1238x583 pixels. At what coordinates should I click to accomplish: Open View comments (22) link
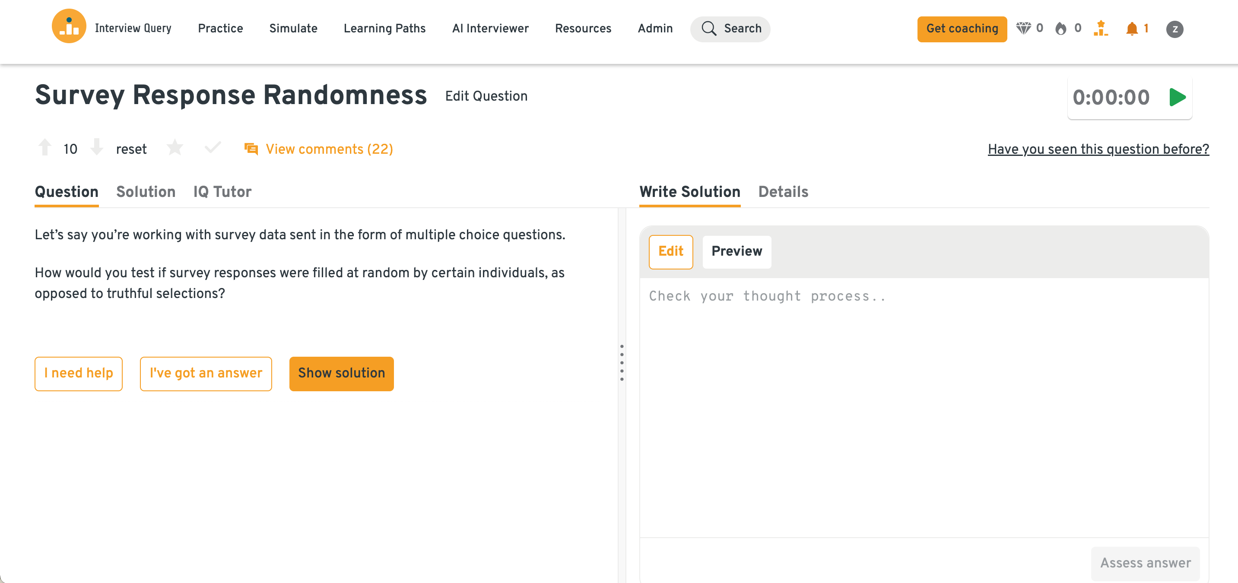329,149
